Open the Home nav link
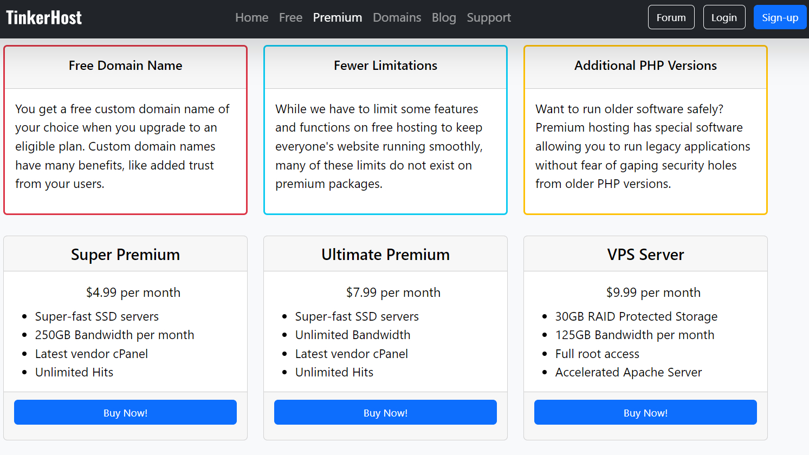 pos(252,17)
